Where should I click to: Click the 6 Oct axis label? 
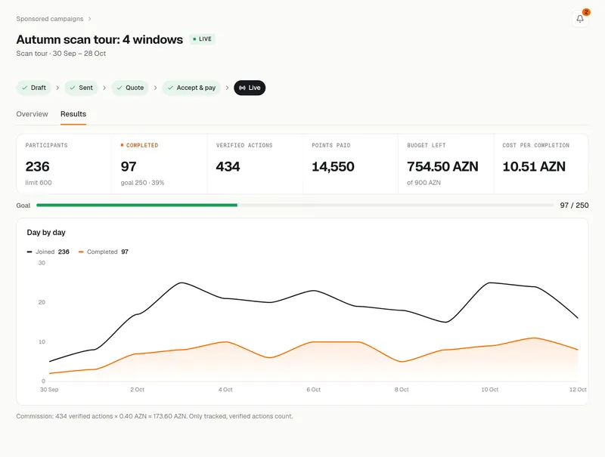[314, 390]
